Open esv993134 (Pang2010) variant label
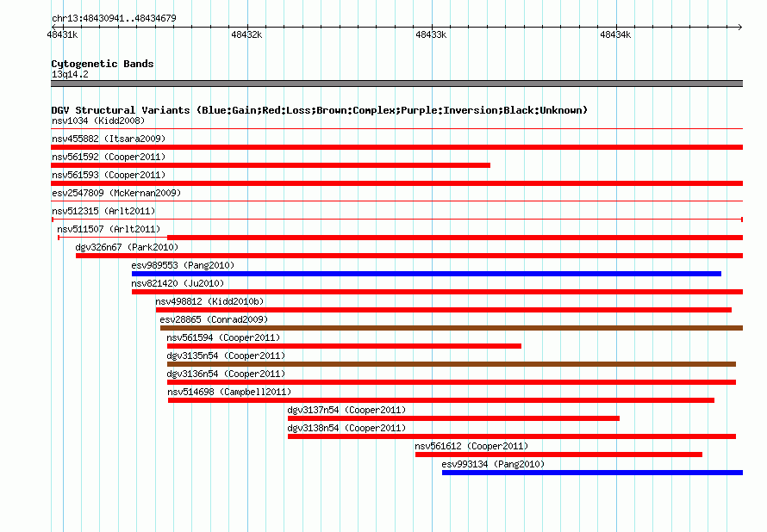The image size is (767, 532). coord(493,464)
